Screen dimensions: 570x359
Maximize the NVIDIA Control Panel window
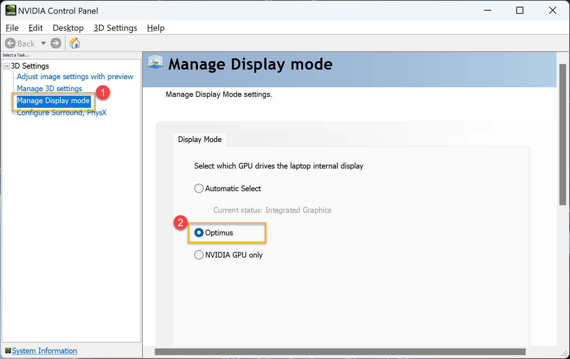[x=520, y=11]
